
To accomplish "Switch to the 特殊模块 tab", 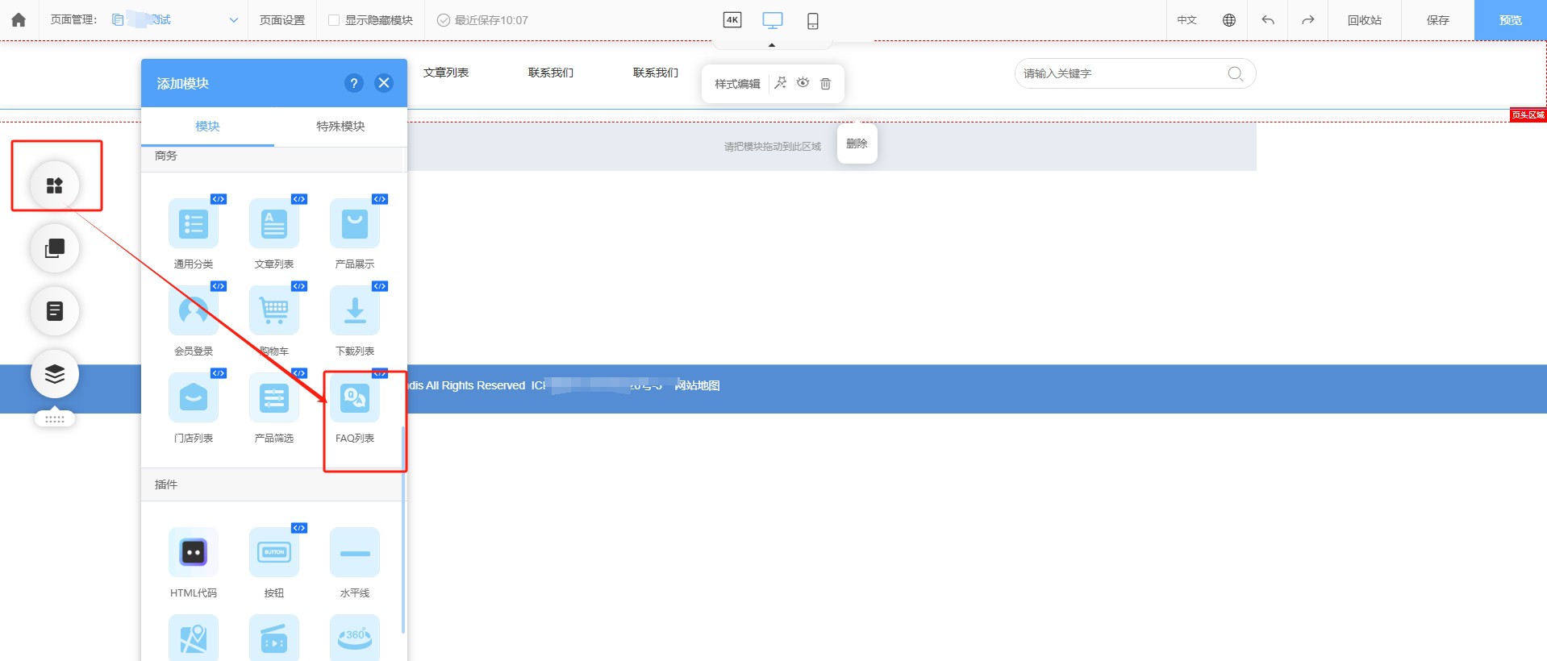I will pos(340,127).
